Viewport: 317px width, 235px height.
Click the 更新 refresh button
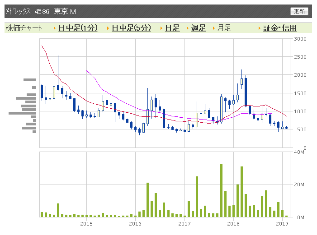[299, 11]
